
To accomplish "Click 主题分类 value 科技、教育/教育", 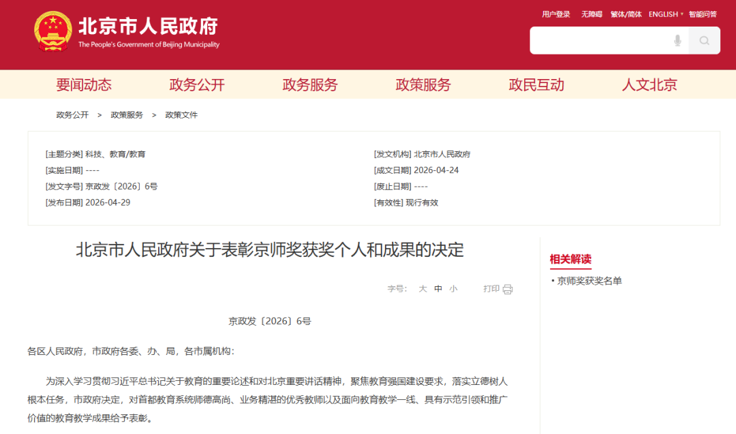I will point(115,155).
